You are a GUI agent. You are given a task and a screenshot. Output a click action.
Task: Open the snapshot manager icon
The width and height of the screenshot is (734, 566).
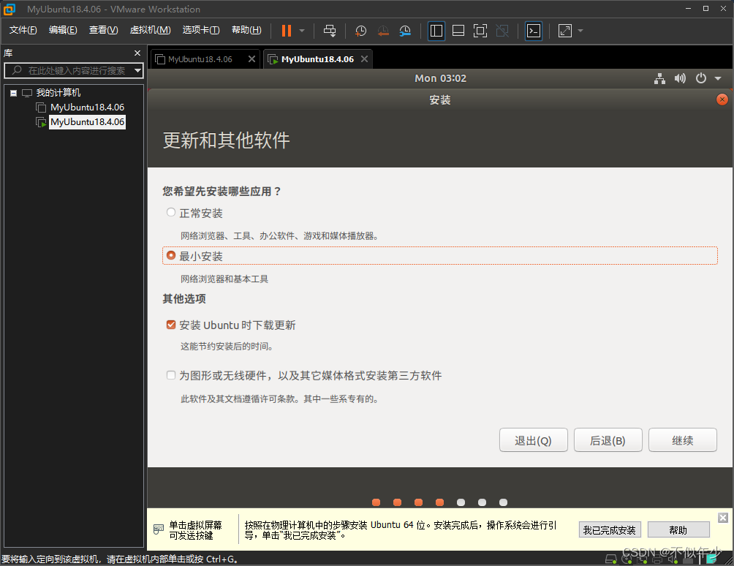(405, 31)
